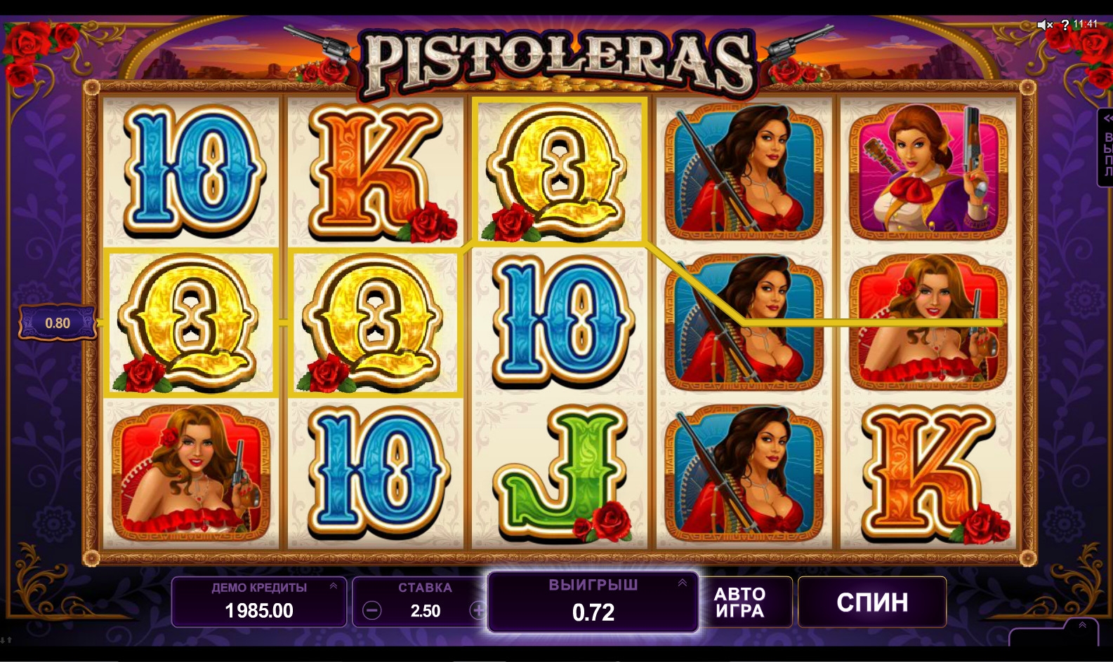Image resolution: width=1113 pixels, height=662 pixels.
Task: Click the 0.80 payline win marker
Action: pos(58,323)
